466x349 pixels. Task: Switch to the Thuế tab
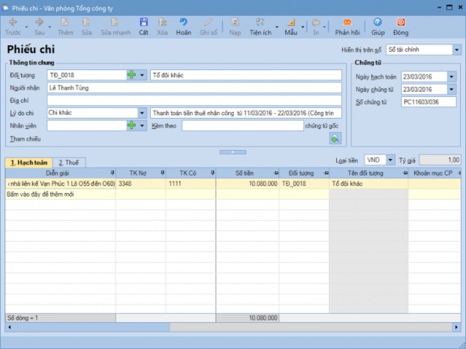point(72,162)
